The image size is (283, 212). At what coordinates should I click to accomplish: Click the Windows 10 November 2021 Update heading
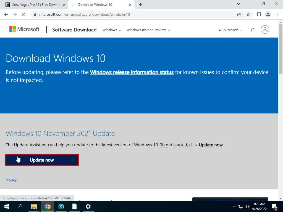point(60,133)
